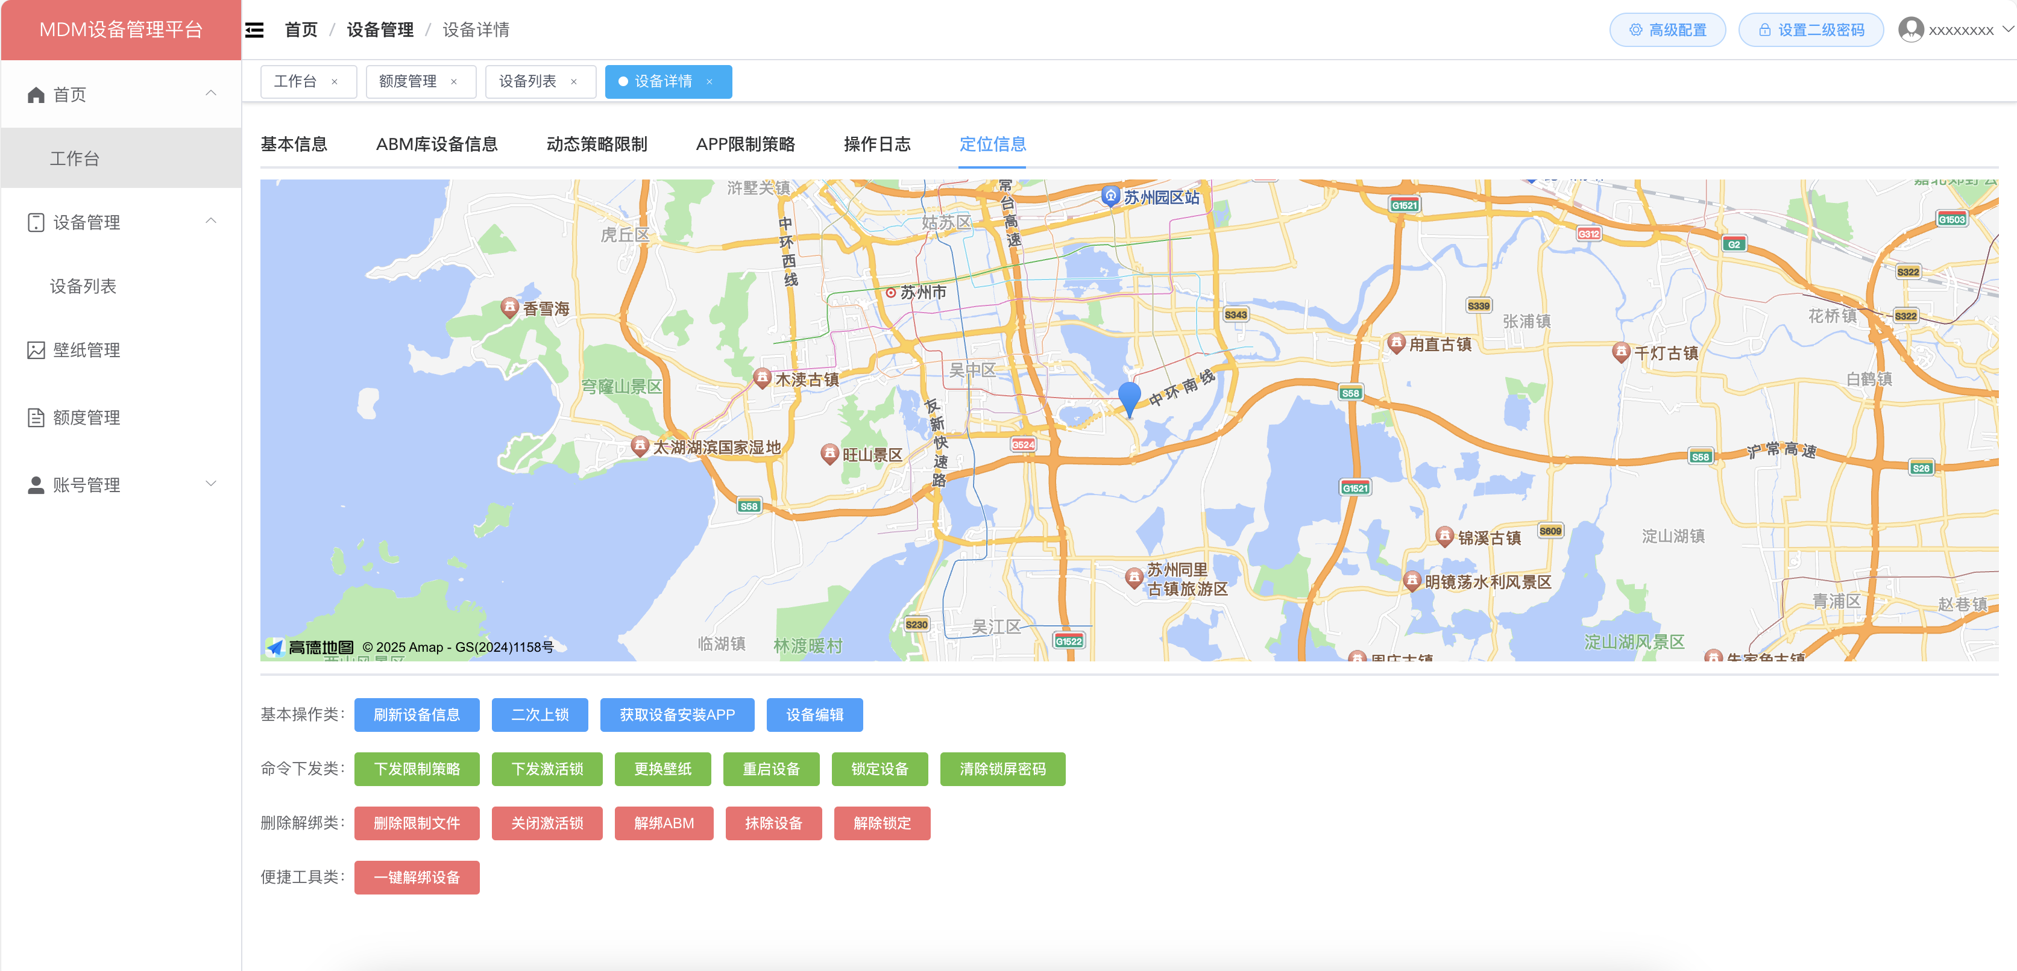Close the 额度管理 tab
Viewport: 2017px width, 971px height.
453,81
